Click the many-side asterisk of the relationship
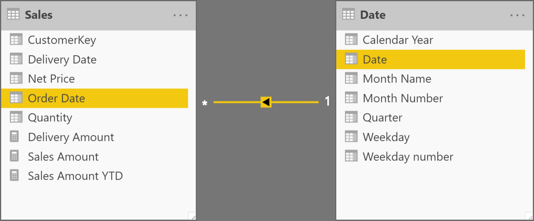The image size is (534, 221). [204, 103]
